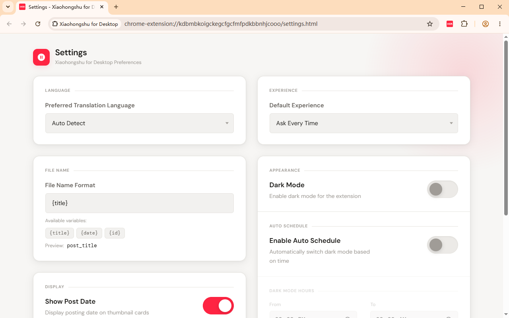Click the "Preferred Translation Language" label
The height and width of the screenshot is (318, 509).
coord(90,105)
